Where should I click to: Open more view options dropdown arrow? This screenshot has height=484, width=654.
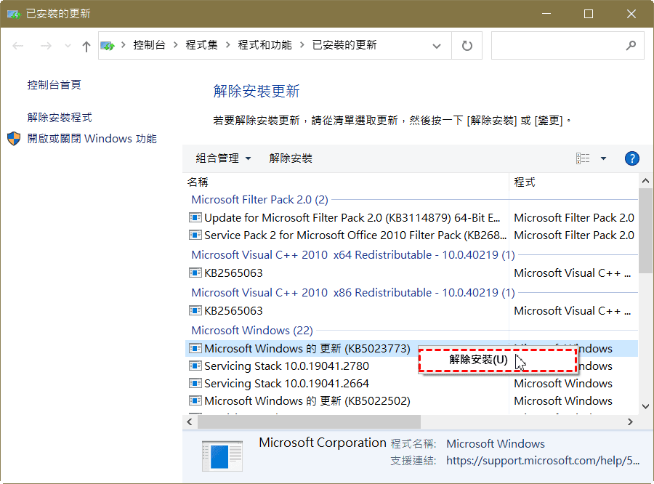click(603, 158)
